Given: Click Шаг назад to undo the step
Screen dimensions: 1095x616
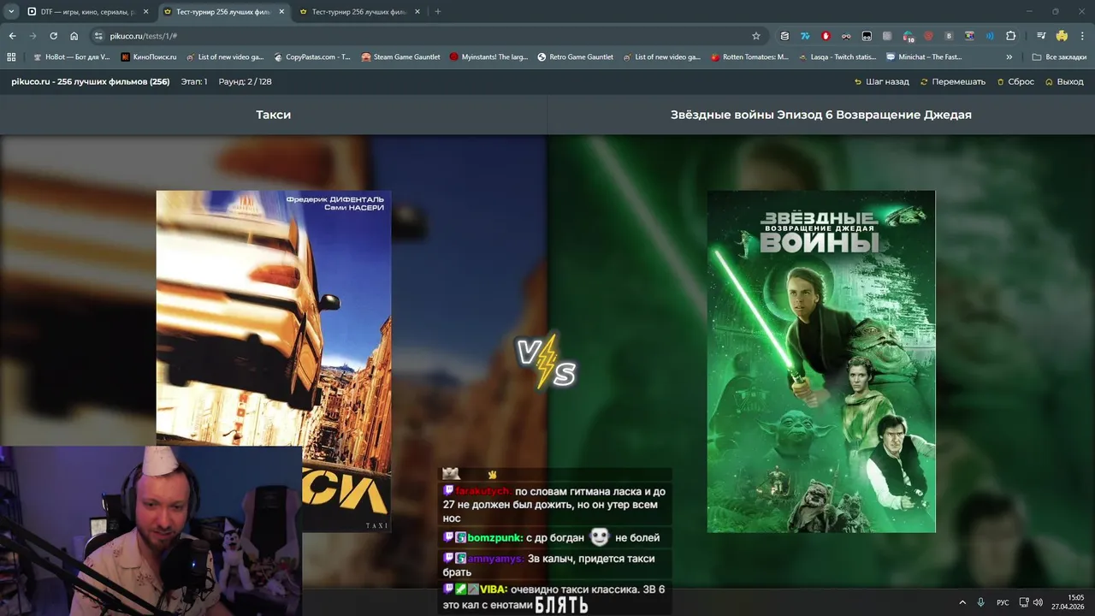Looking at the screenshot, I should (882, 82).
